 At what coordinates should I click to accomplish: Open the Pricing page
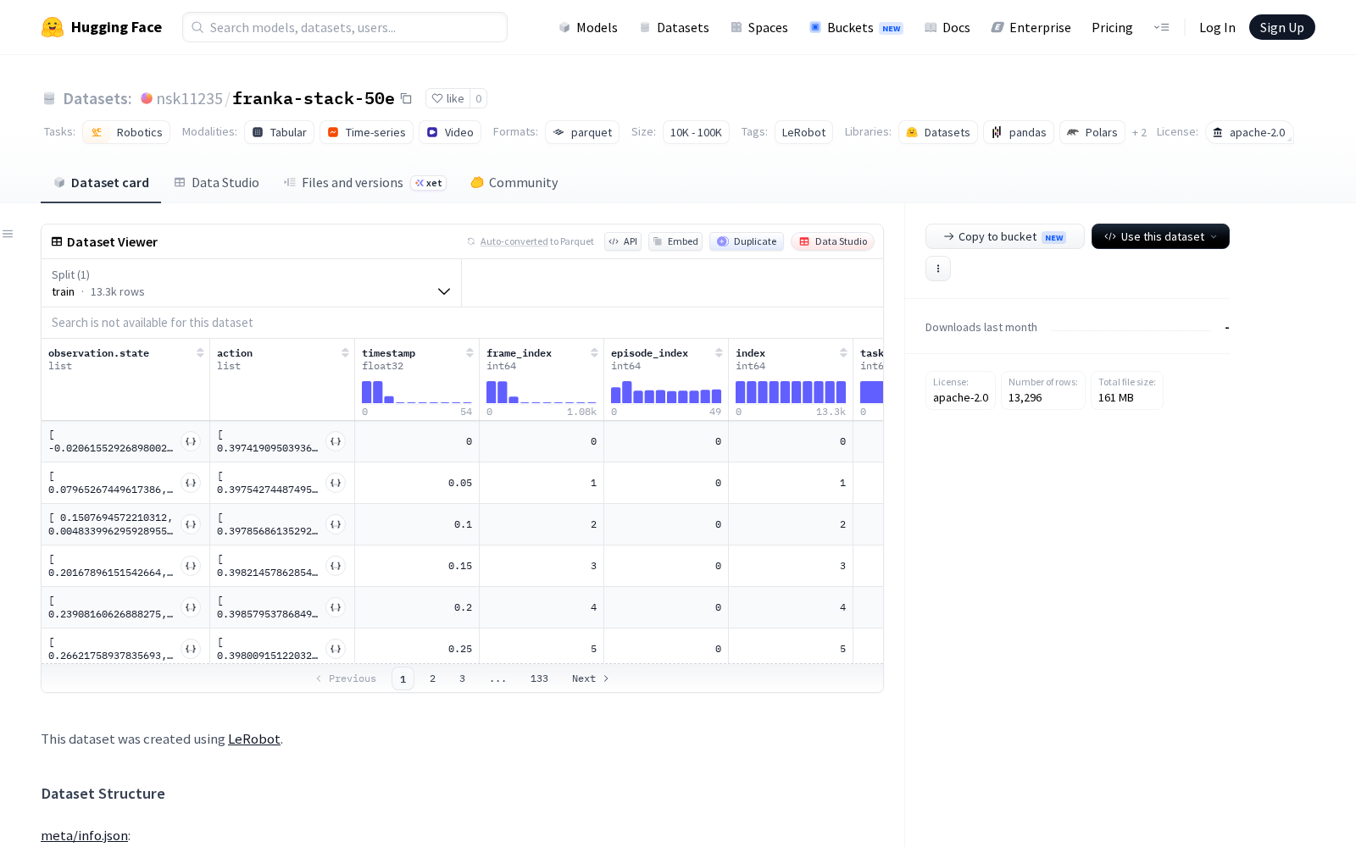pyautogui.click(x=1112, y=27)
